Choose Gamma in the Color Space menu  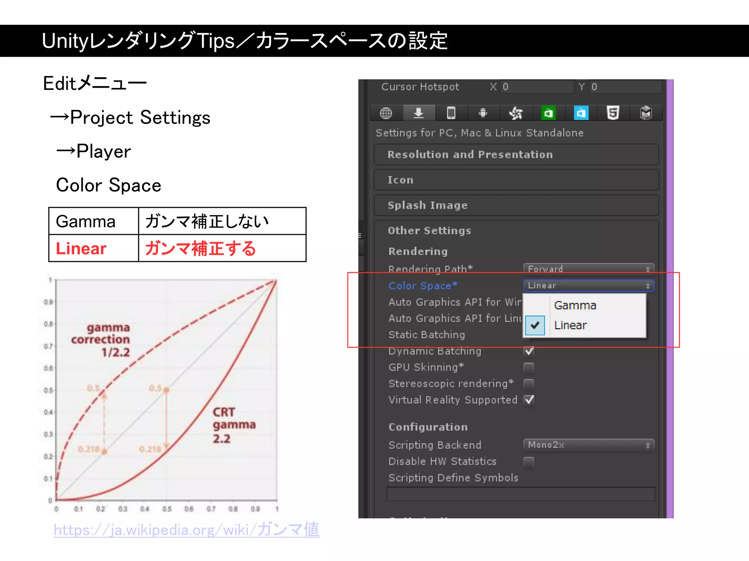pos(585,305)
